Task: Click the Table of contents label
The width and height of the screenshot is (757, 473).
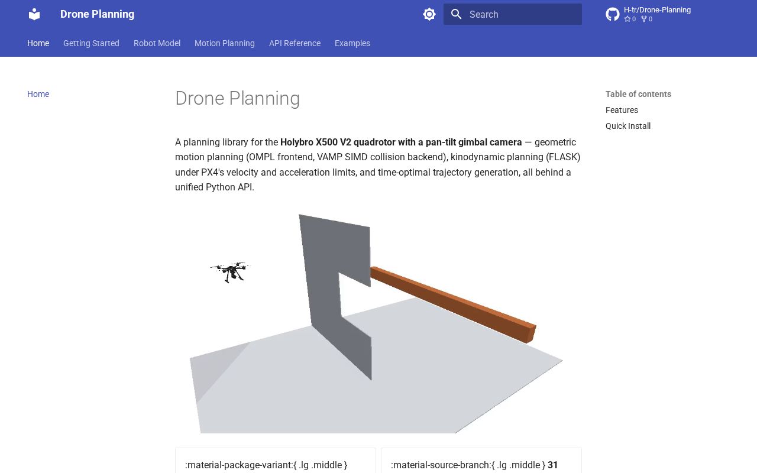Action: click(638, 94)
